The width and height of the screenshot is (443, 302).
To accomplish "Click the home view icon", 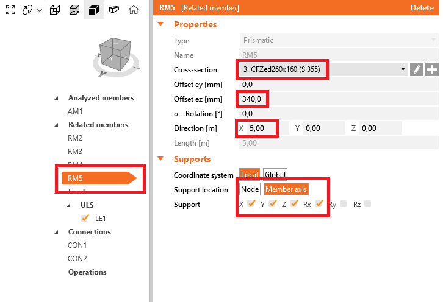I will point(134,10).
